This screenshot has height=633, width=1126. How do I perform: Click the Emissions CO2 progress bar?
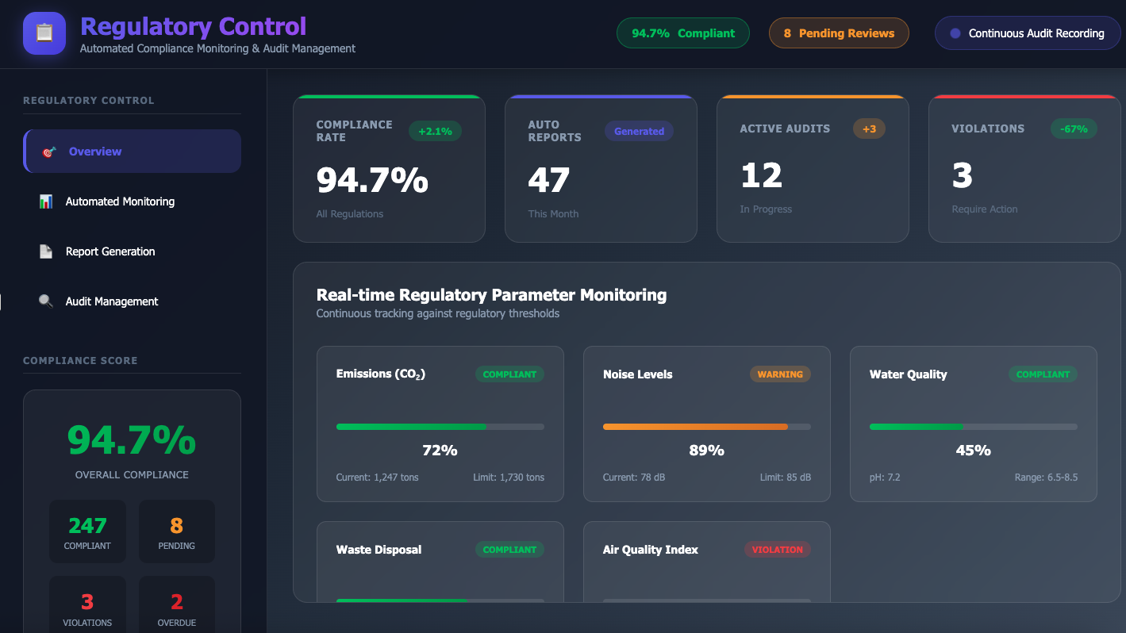(x=440, y=427)
